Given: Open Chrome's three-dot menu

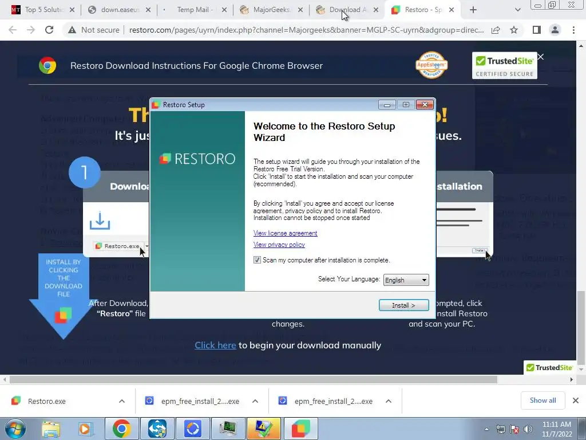Looking at the screenshot, I should pyautogui.click(x=573, y=30).
